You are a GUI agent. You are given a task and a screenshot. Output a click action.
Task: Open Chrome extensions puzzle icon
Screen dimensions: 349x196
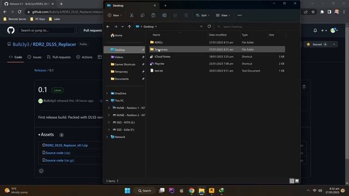tap(322, 12)
